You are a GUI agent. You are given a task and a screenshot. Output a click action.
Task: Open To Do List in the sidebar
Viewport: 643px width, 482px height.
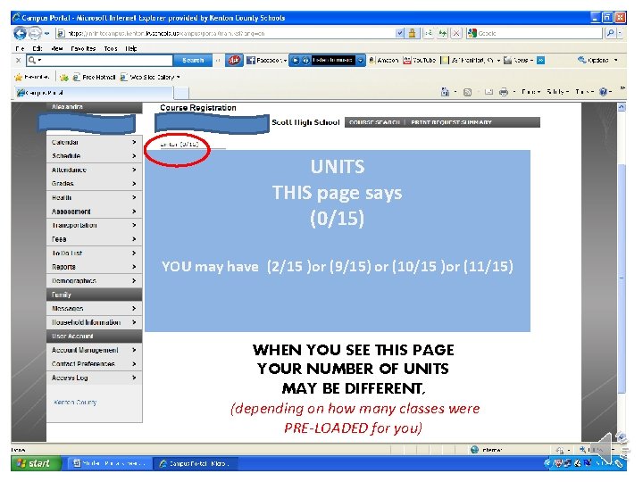point(95,253)
